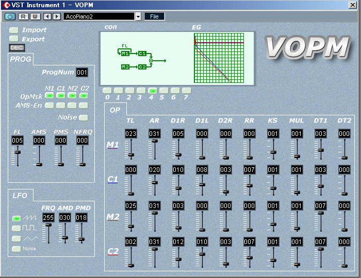This screenshot has width=361, height=278.
Task: Click the C1 operator label
Action: coord(112,179)
